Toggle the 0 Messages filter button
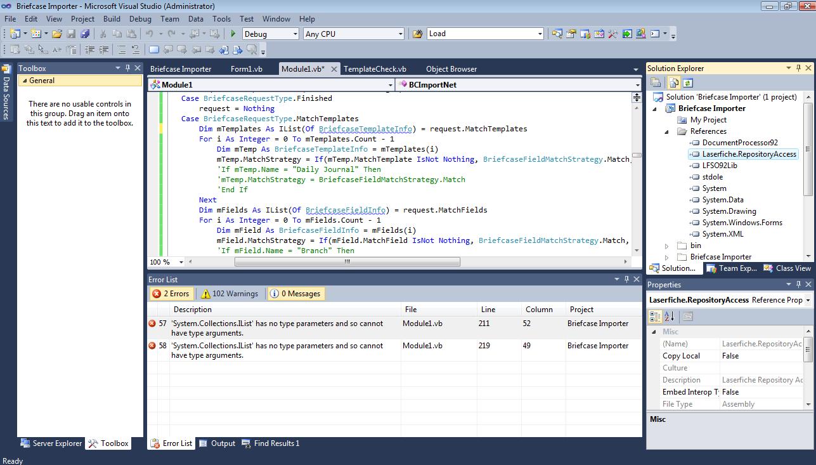Image resolution: width=816 pixels, height=465 pixels. pos(295,294)
